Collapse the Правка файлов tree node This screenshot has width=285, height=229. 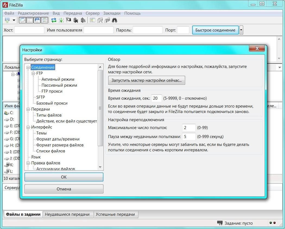28,163
